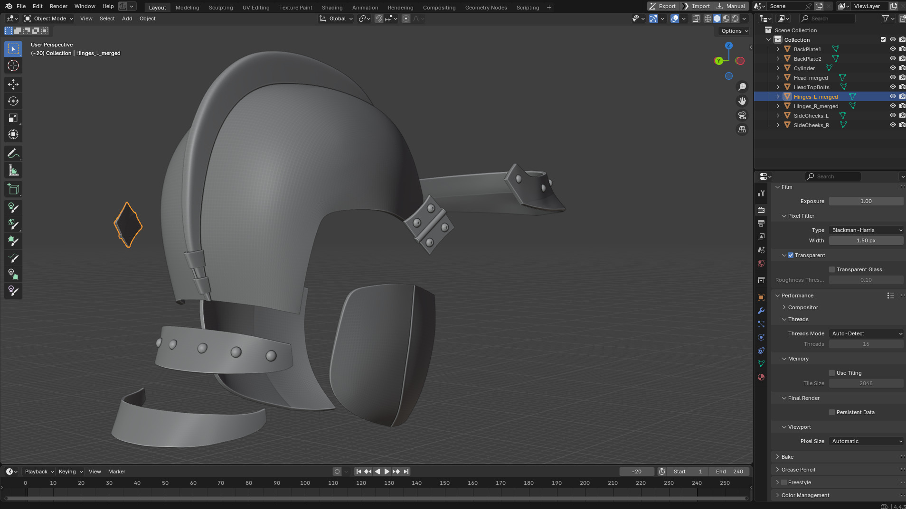
Task: Enable Use Tiling checkbox
Action: [x=832, y=373]
